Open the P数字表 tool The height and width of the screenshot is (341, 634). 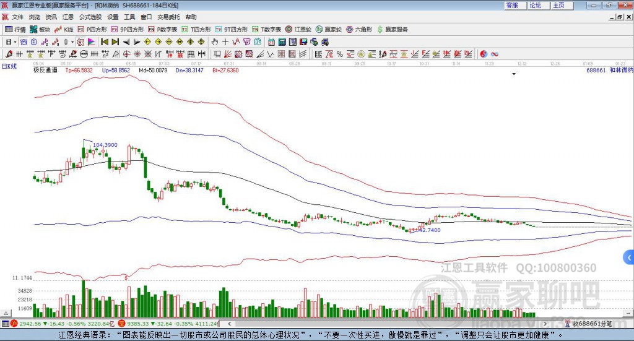163,30
